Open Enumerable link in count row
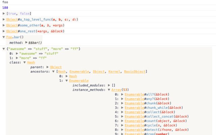The height and width of the screenshot is (135, 216). click(x=134, y=121)
